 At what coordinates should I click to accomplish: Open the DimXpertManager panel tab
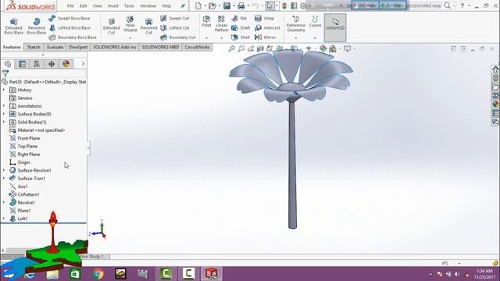[x=52, y=64]
